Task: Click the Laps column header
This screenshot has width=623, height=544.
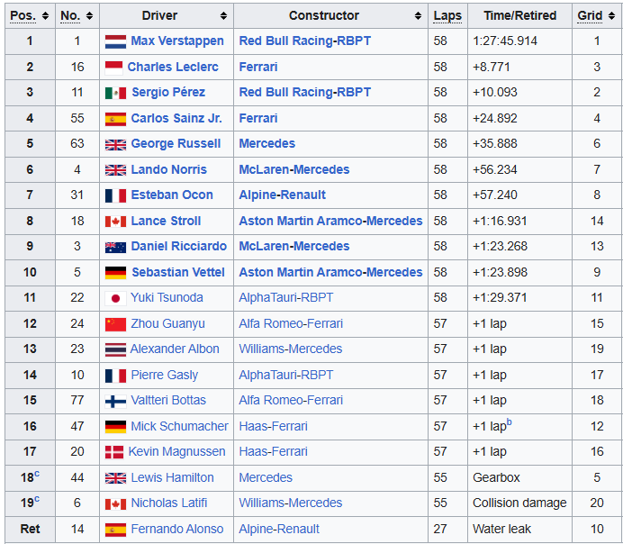Action: click(447, 16)
